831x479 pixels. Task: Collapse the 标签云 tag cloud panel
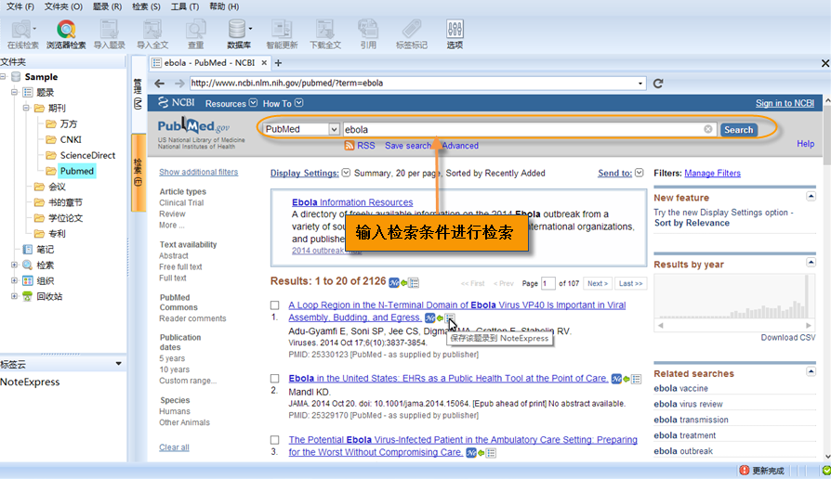tap(119, 364)
